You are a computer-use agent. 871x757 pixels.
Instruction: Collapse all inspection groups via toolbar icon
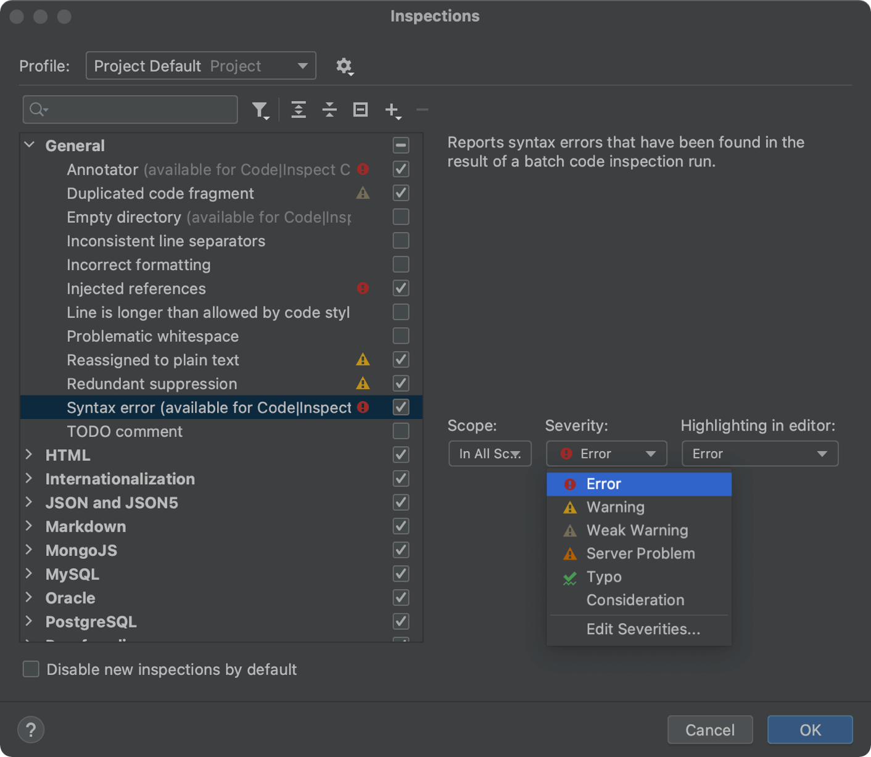pos(329,109)
